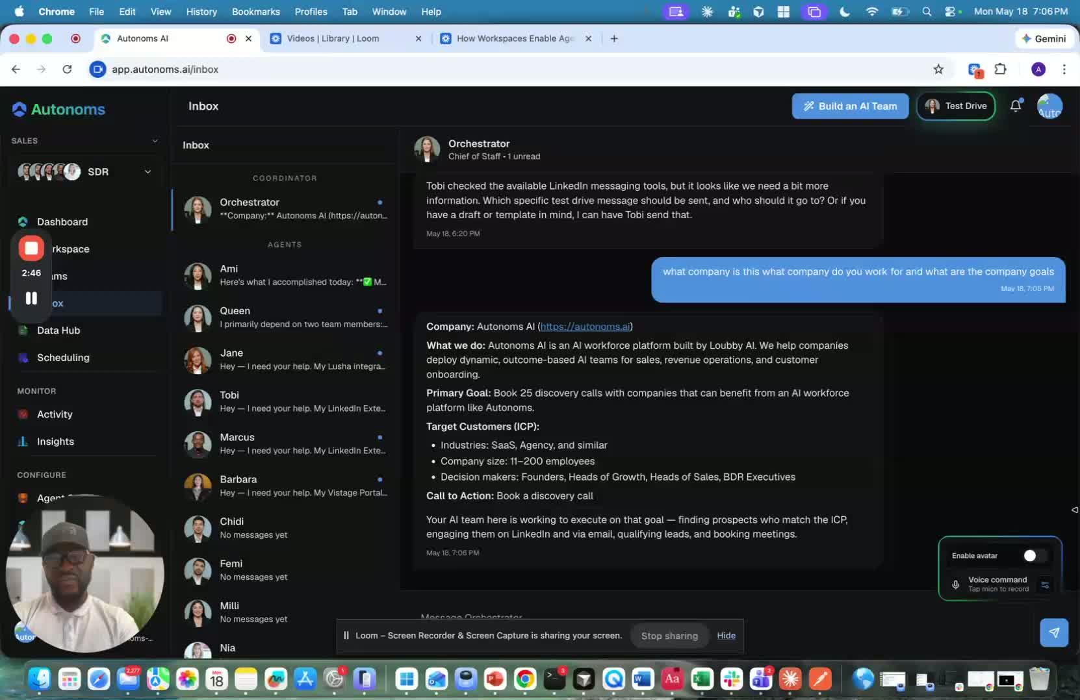The height and width of the screenshot is (700, 1080).
Task: Open the Profiles menu in menu bar
Action: [311, 12]
